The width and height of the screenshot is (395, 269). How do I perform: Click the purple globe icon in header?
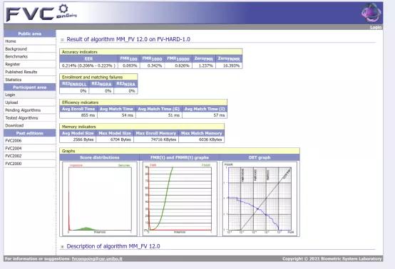[x=371, y=13]
